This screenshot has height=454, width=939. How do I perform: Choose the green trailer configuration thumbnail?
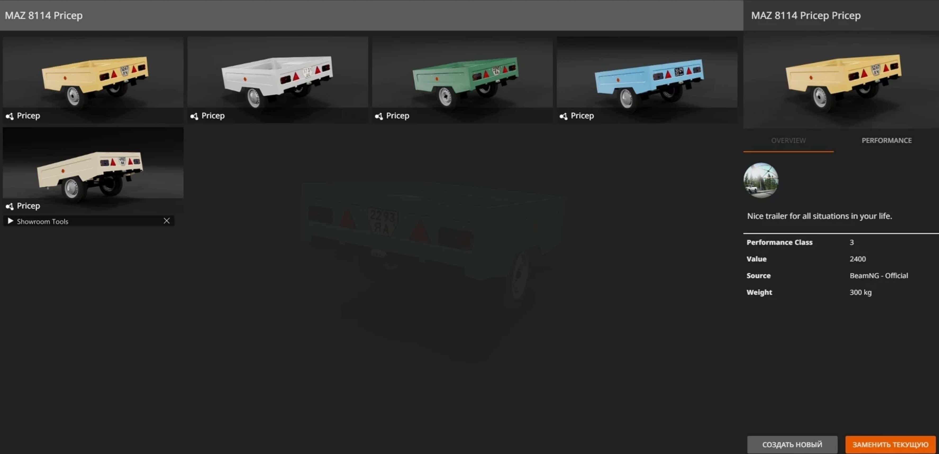pos(462,73)
